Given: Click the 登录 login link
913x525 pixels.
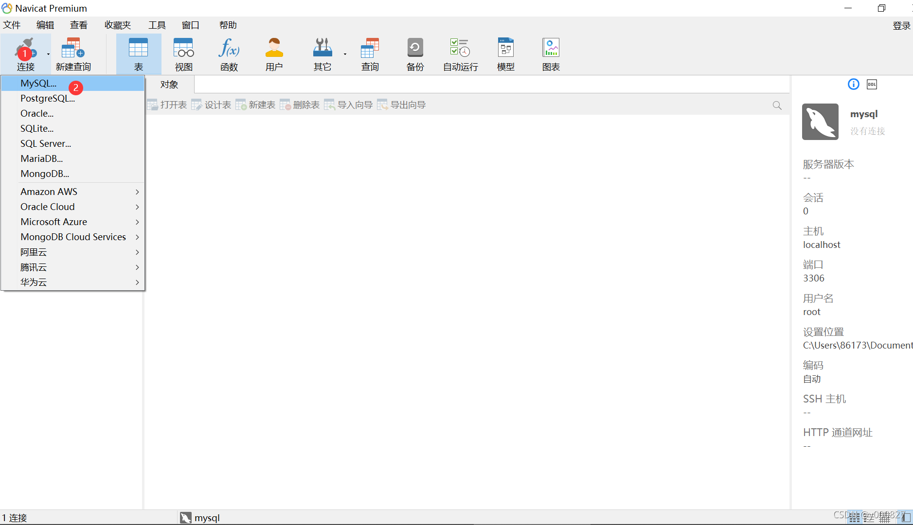Looking at the screenshot, I should [901, 26].
